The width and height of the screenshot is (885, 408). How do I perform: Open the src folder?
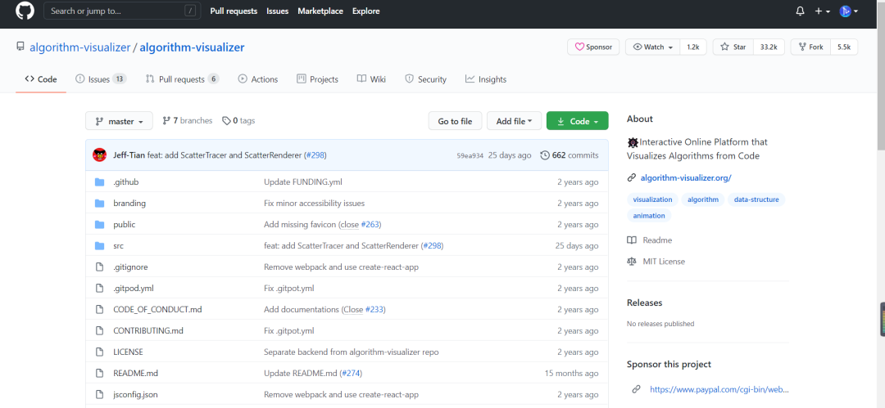pos(119,246)
